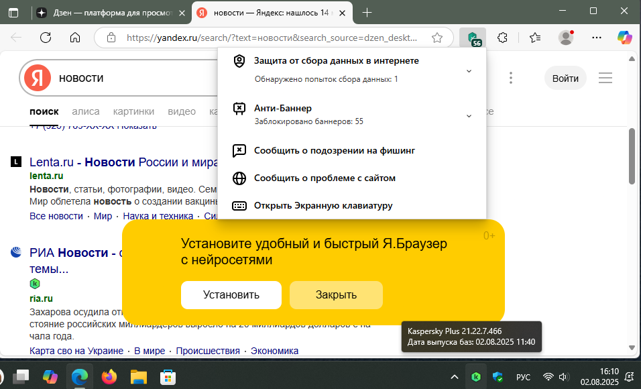This screenshot has height=389, width=641.
Task: Open the Yandex hamburger menu
Action: click(x=605, y=78)
